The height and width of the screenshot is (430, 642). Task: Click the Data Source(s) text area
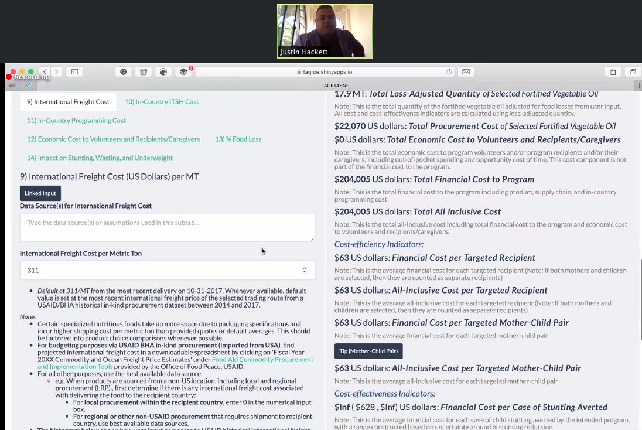click(168, 227)
